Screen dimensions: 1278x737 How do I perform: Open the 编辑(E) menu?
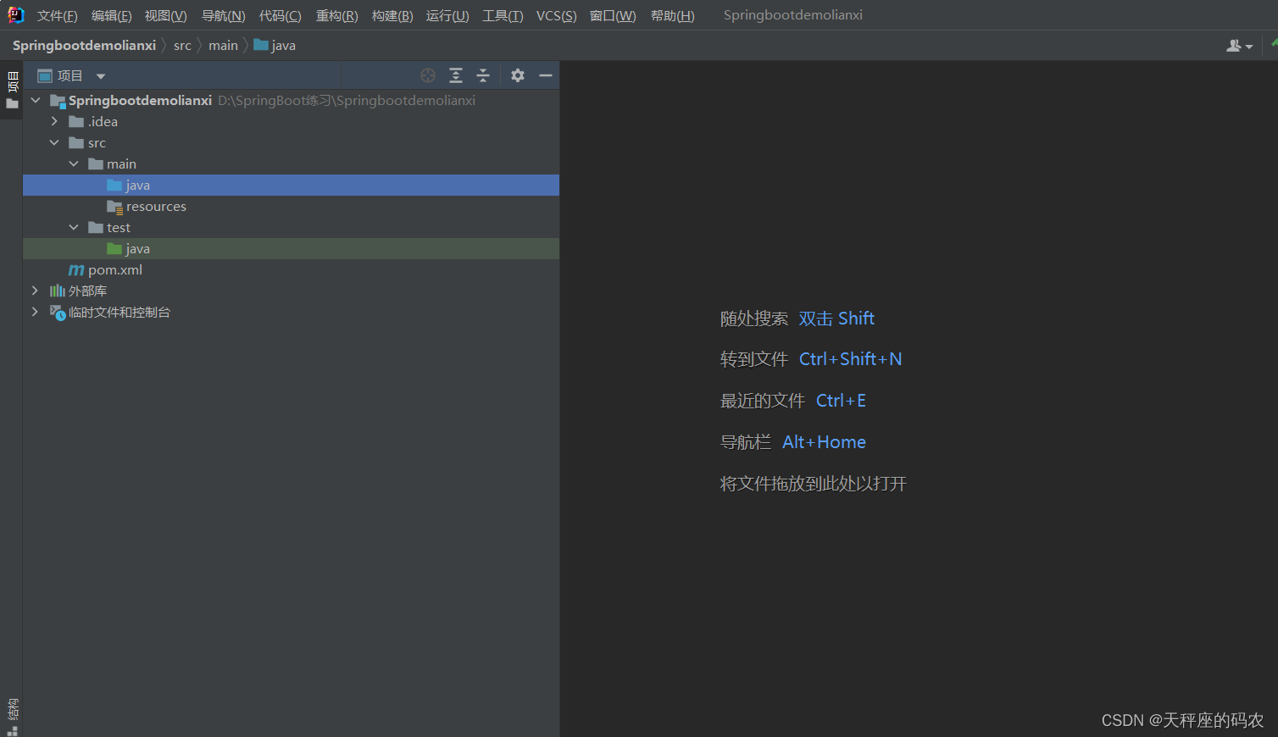tap(111, 15)
